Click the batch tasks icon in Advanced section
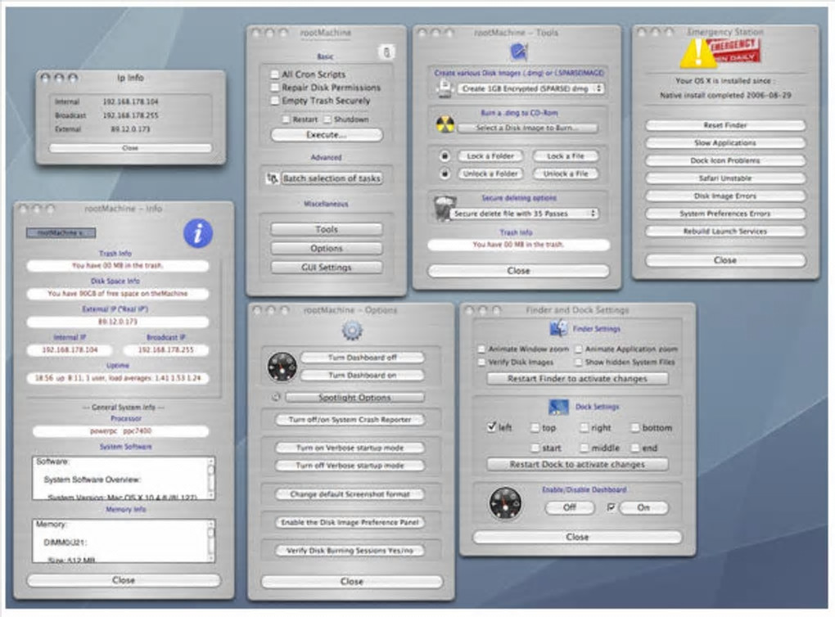This screenshot has width=835, height=617. click(x=273, y=178)
